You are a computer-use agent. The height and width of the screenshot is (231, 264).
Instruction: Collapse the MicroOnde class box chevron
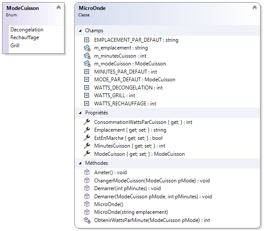pyautogui.click(x=254, y=8)
